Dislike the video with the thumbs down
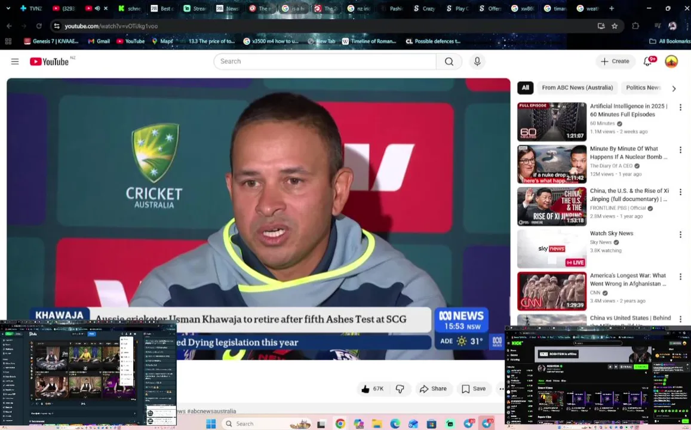This screenshot has width=691, height=430. [400, 389]
